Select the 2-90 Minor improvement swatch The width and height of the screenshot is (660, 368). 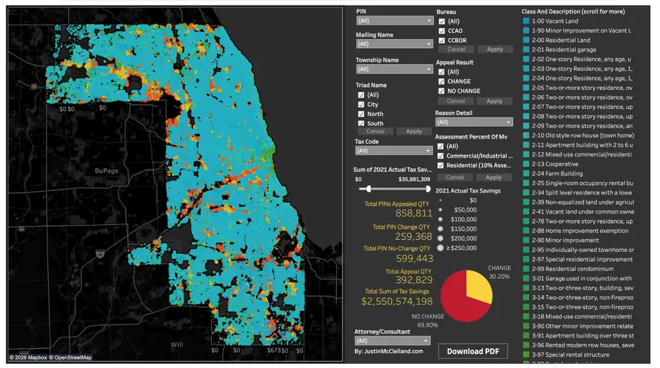click(x=526, y=241)
